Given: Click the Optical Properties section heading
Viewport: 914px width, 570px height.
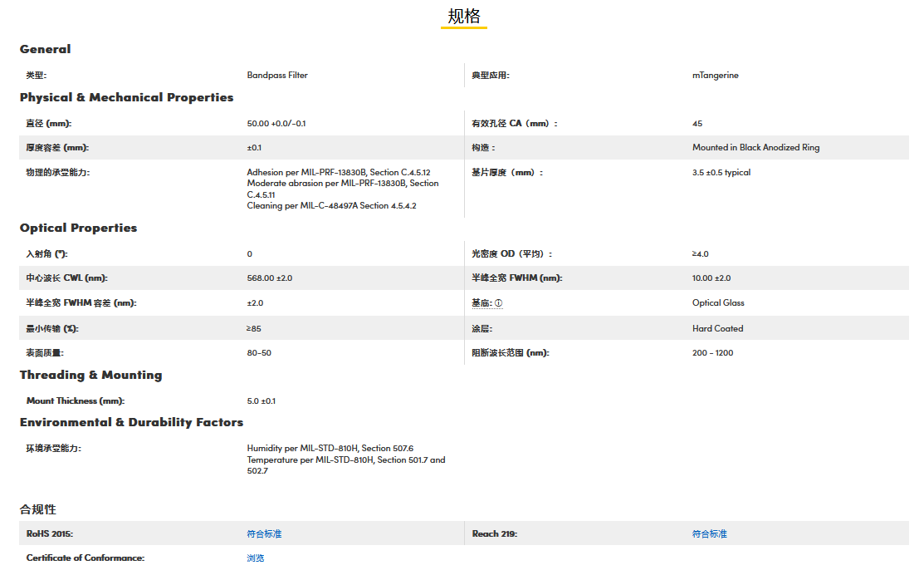Looking at the screenshot, I should pos(78,228).
